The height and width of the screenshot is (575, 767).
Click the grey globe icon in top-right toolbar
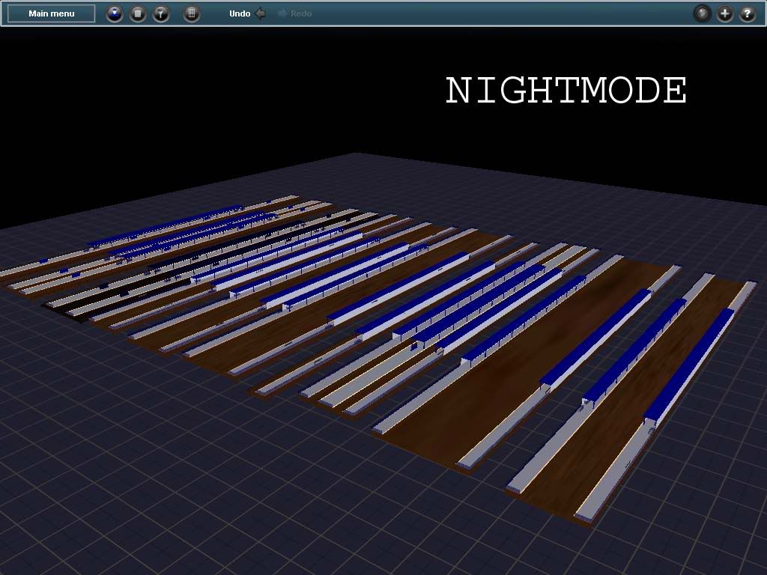702,13
